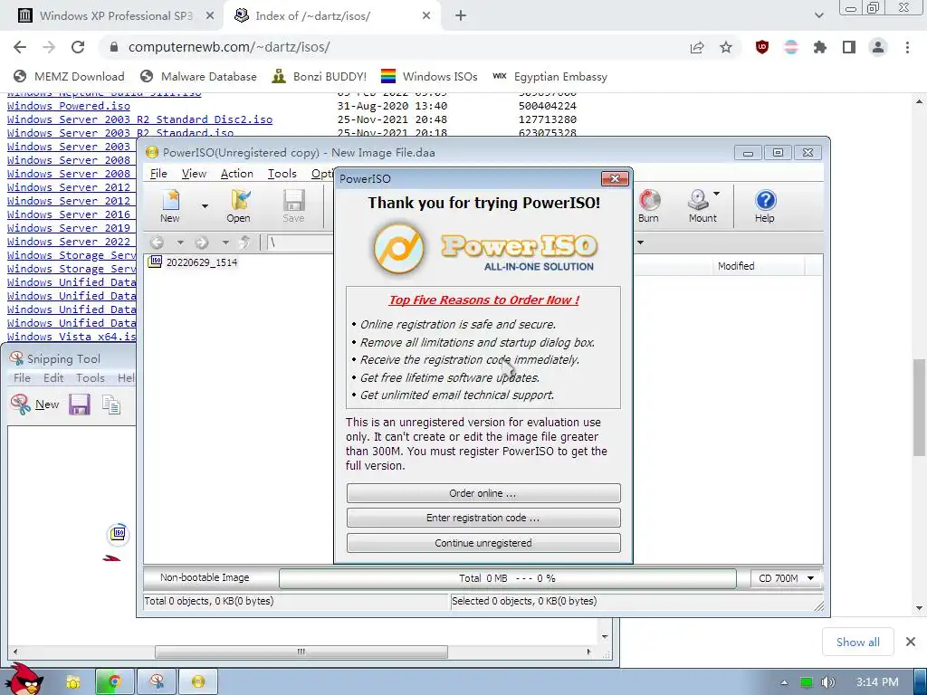927x695 pixels.
Task: Open the File menu in PowerISO
Action: point(158,173)
